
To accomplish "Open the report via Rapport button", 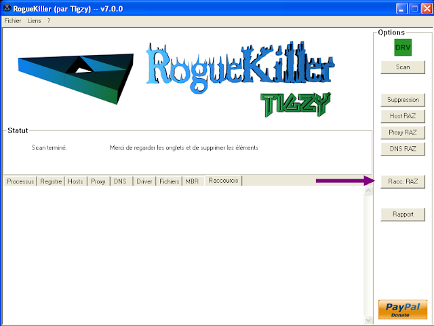I will (403, 215).
